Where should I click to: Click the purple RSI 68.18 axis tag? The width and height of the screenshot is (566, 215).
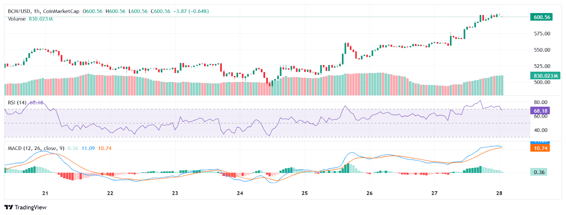pyautogui.click(x=540, y=111)
